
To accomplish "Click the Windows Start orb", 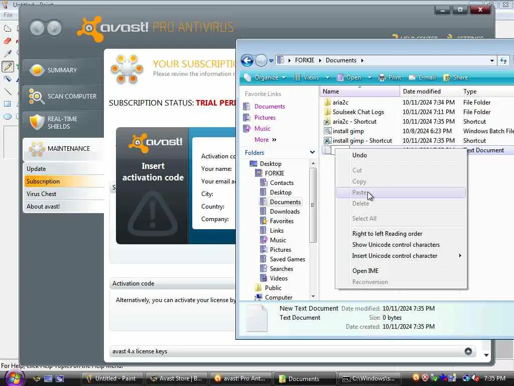I will coord(14,378).
